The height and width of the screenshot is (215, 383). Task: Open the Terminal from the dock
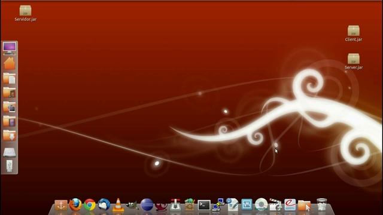(x=203, y=205)
